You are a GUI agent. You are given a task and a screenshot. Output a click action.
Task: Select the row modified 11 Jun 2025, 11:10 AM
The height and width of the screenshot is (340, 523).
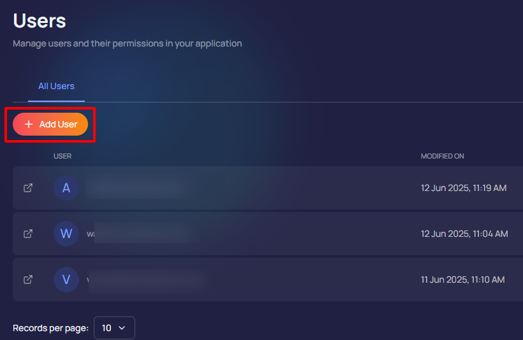tap(462, 279)
